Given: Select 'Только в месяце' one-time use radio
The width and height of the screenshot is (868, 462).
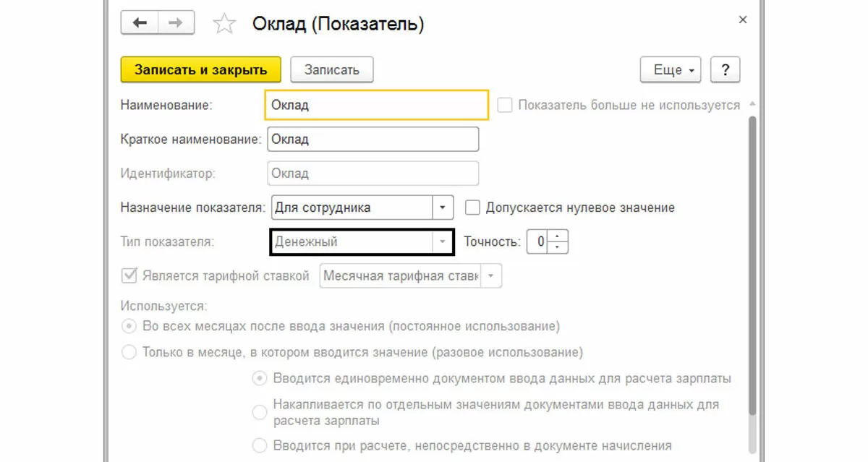Looking at the screenshot, I should pyautogui.click(x=129, y=353).
